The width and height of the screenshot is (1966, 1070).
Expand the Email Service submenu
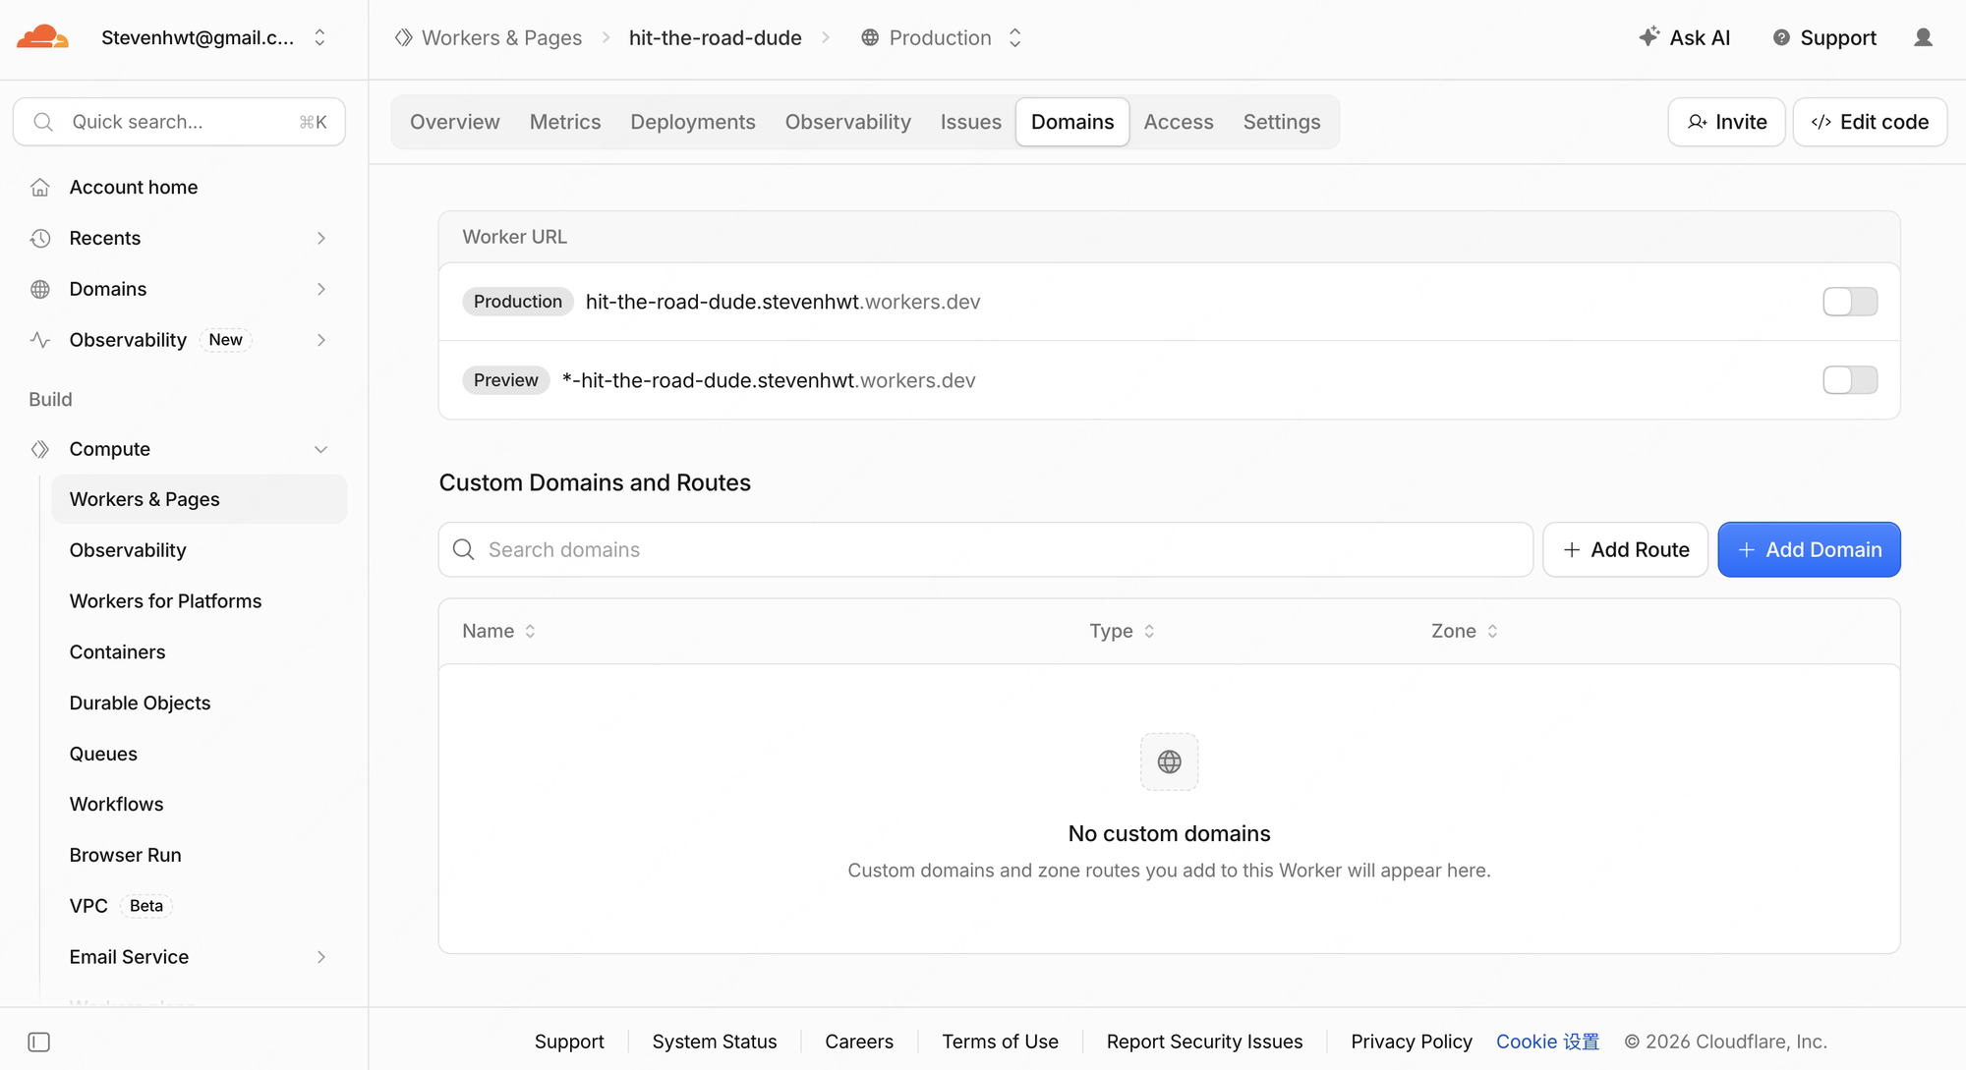(x=321, y=957)
